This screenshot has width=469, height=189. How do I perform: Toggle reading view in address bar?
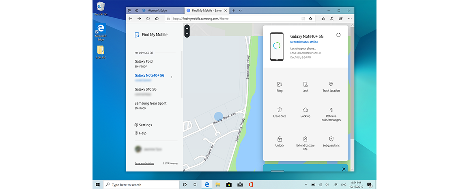click(x=303, y=19)
